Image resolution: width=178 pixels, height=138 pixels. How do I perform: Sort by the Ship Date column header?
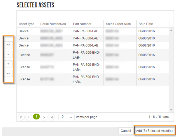pos(146,24)
